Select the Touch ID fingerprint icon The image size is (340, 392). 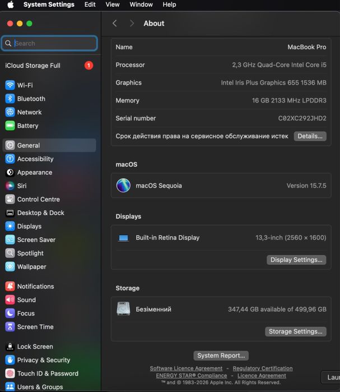[x=10, y=373]
